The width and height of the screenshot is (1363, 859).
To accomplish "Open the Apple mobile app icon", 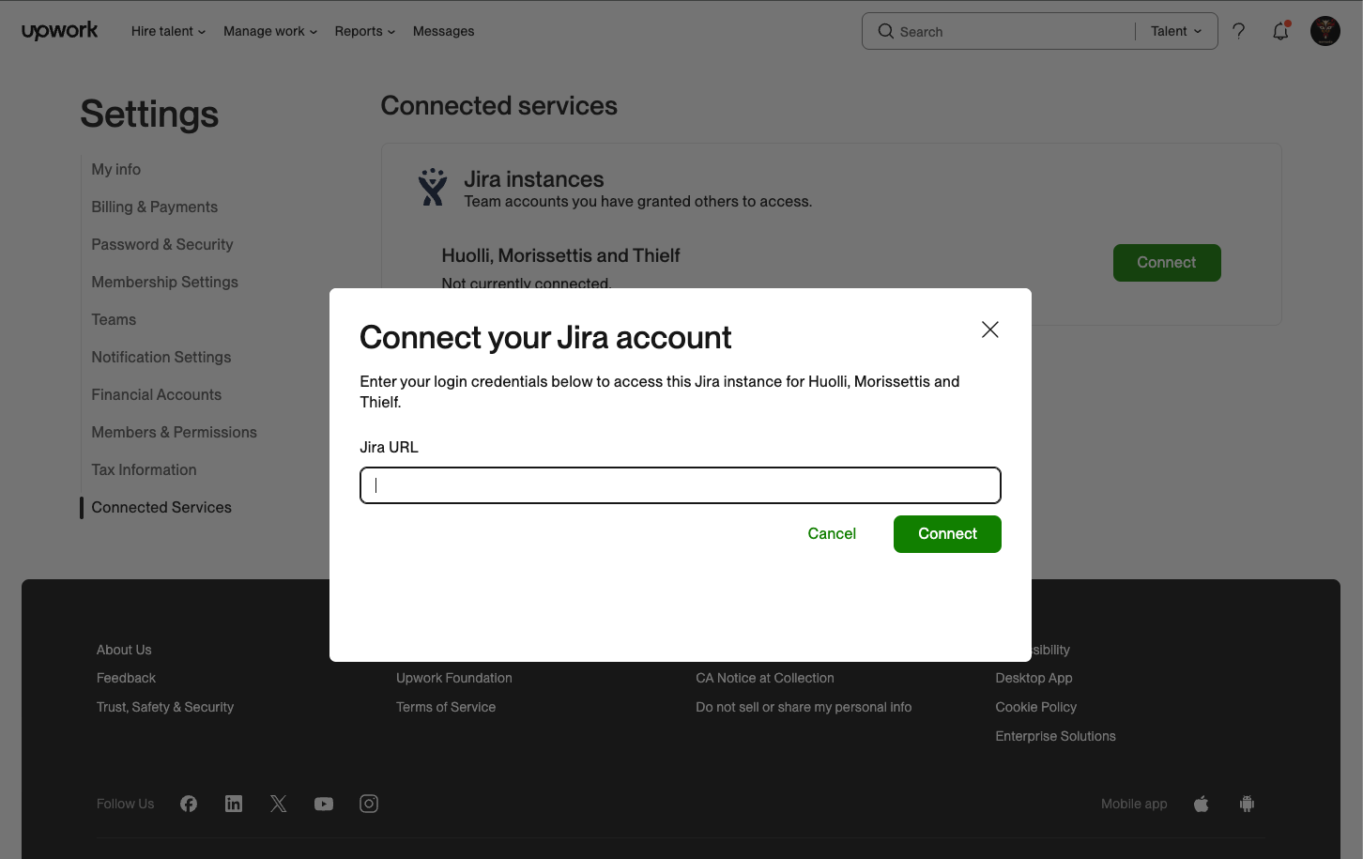I will [x=1202, y=804].
